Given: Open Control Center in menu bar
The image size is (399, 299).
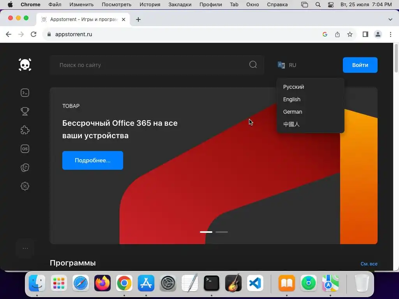Looking at the screenshot, I should point(331,5).
